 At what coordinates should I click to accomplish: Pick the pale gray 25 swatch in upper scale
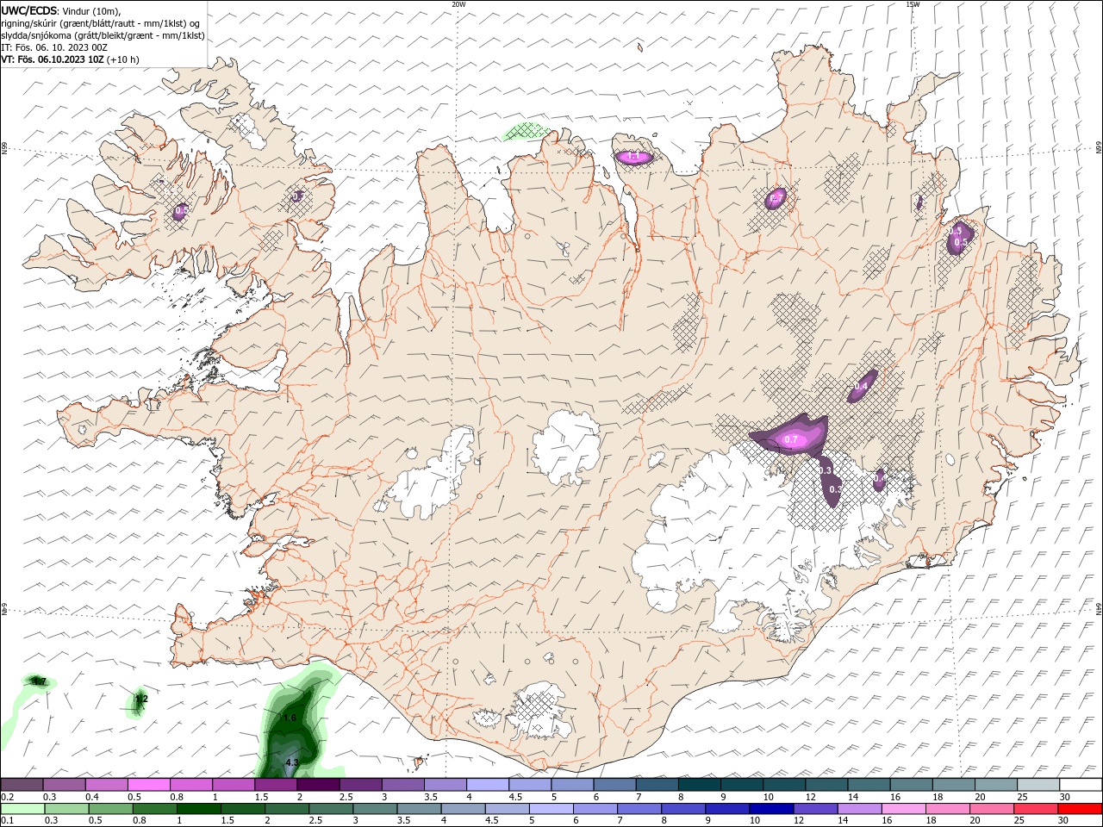point(1038,785)
